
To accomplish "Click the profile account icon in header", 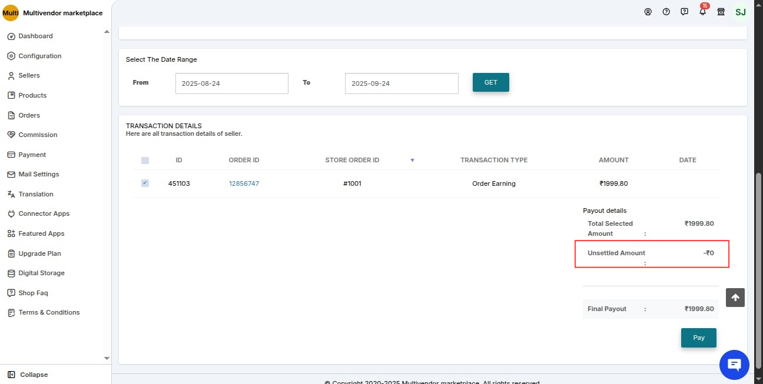I will [648, 12].
